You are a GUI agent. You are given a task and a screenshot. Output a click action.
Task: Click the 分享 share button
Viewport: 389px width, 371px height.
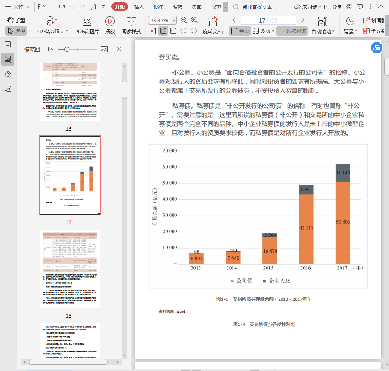(x=333, y=7)
